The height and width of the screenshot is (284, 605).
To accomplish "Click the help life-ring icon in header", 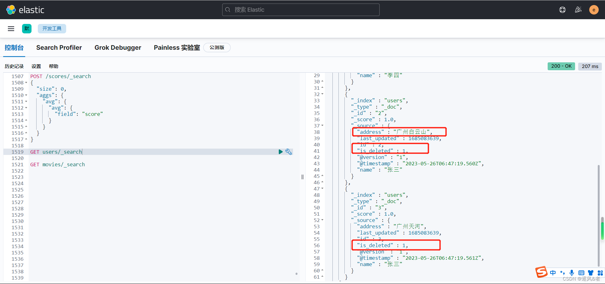I will click(563, 9).
